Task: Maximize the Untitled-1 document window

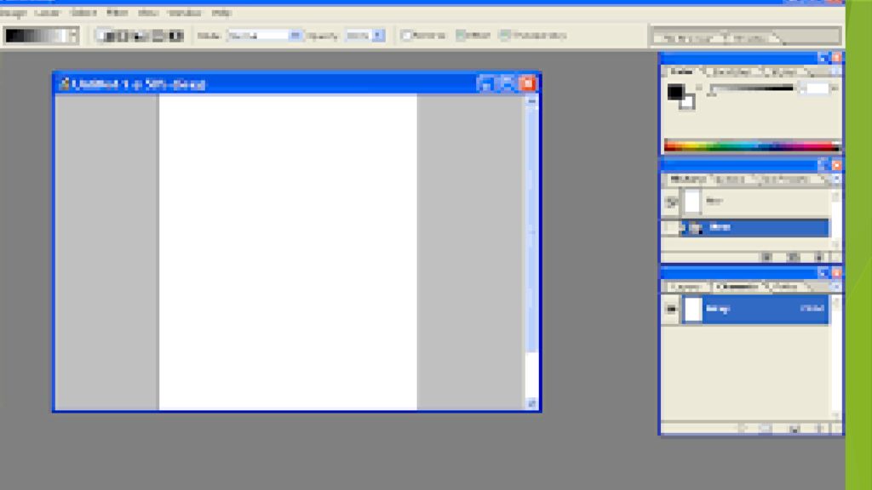Action: tap(506, 84)
